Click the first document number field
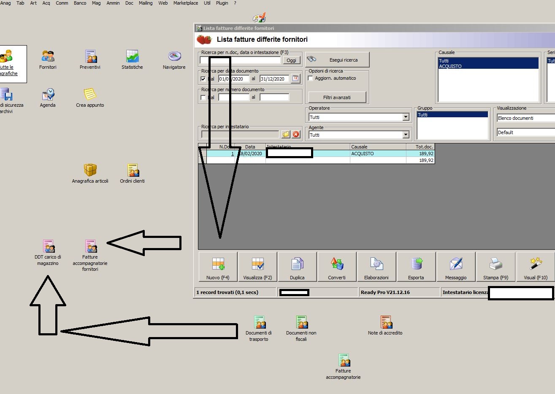This screenshot has height=394, width=555. click(x=234, y=97)
